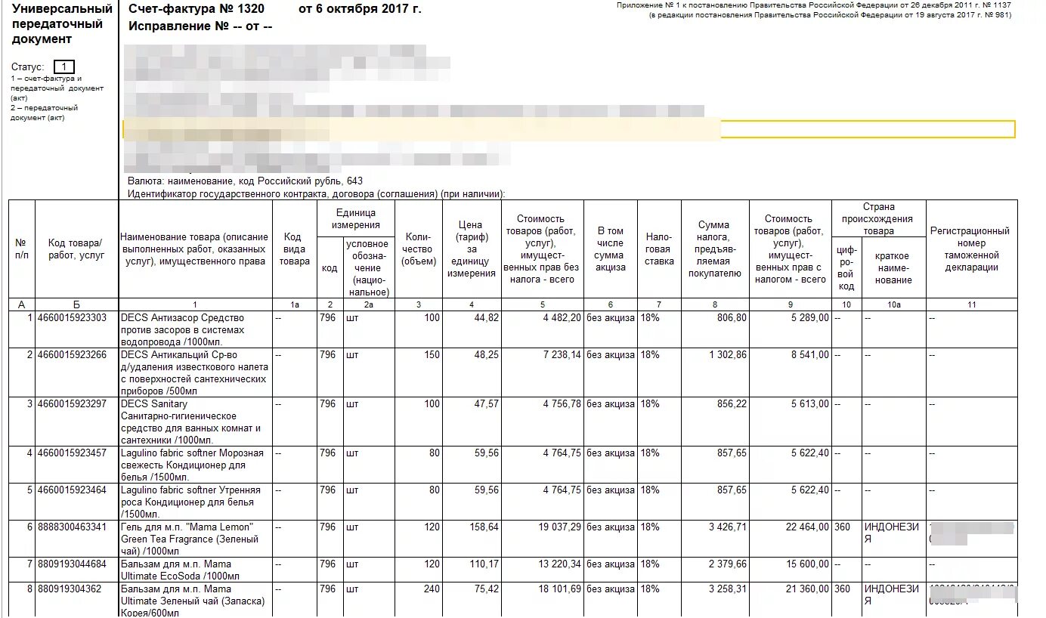Click ИНДОНЕЗИЯ in the Mama Lemon row
The height and width of the screenshot is (618, 1046).
coord(892,533)
